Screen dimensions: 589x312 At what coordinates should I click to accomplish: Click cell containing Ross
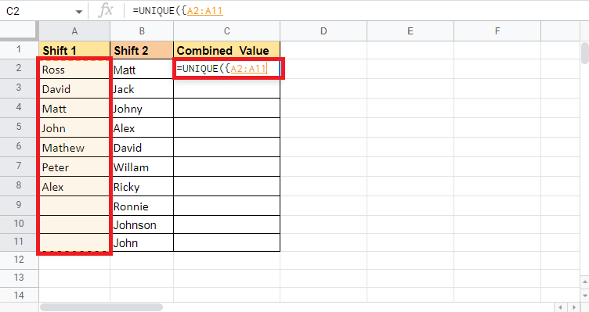point(74,70)
